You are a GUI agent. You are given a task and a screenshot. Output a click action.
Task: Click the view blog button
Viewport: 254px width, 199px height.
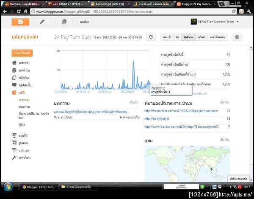pyautogui.click(x=85, y=22)
